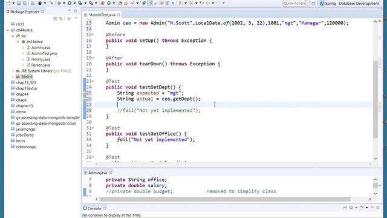Click the Open Perspective icon
Screen dimensions: 387x218
(x=313, y=4)
